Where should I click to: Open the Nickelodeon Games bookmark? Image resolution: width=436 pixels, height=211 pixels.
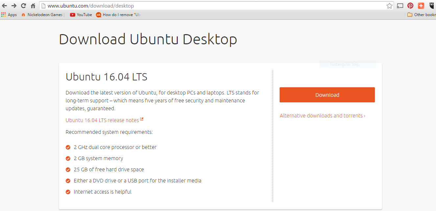point(42,15)
